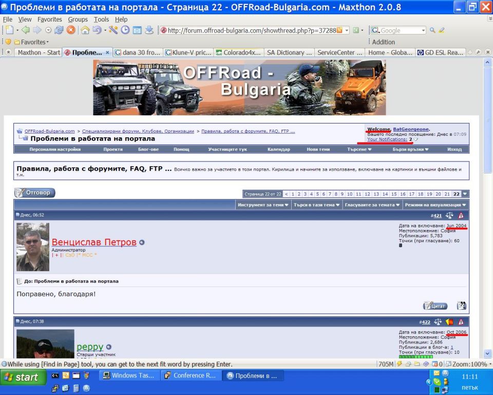
Task: Expand the Търсене menu in forum navbar
Action: pos(359,150)
